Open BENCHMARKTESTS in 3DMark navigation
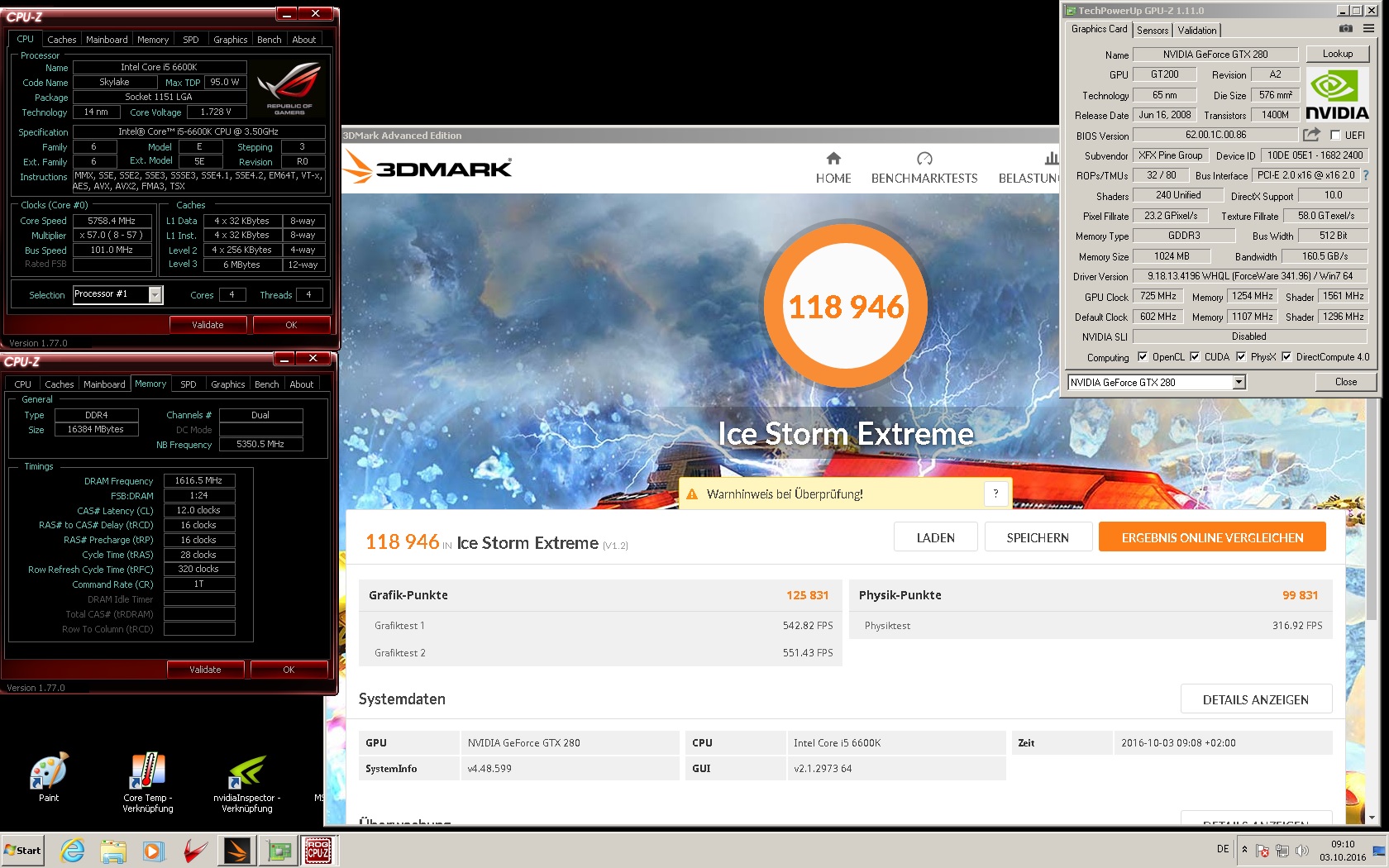Viewport: 1389px width, 868px height. point(924,168)
